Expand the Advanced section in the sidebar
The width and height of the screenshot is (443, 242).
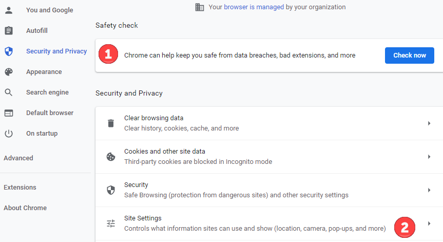[18, 158]
